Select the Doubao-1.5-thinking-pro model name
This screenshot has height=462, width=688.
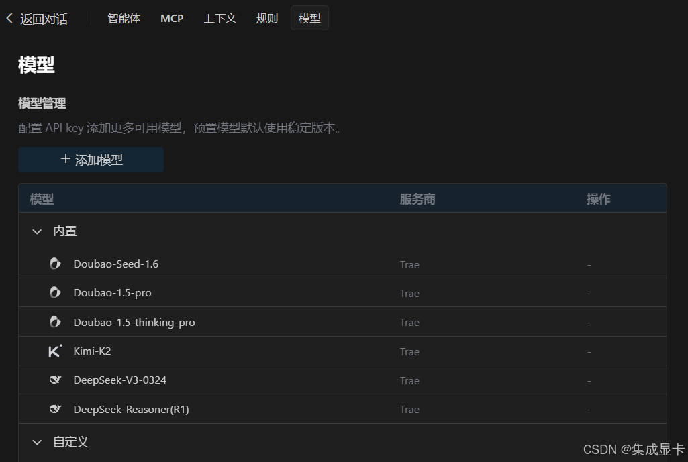(134, 322)
